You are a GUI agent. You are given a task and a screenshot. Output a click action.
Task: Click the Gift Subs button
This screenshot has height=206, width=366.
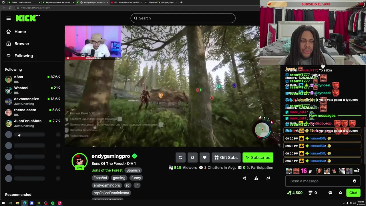(226, 158)
